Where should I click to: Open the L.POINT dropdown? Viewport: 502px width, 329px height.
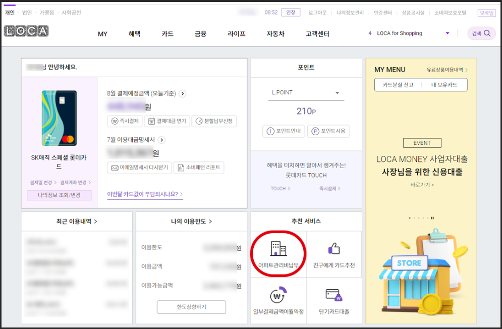coord(306,93)
